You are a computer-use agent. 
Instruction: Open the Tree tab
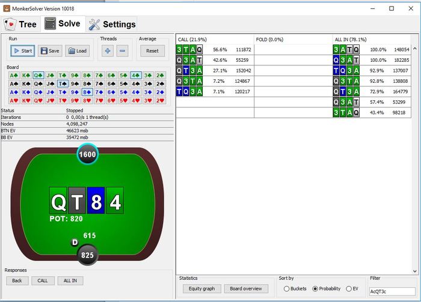point(20,24)
